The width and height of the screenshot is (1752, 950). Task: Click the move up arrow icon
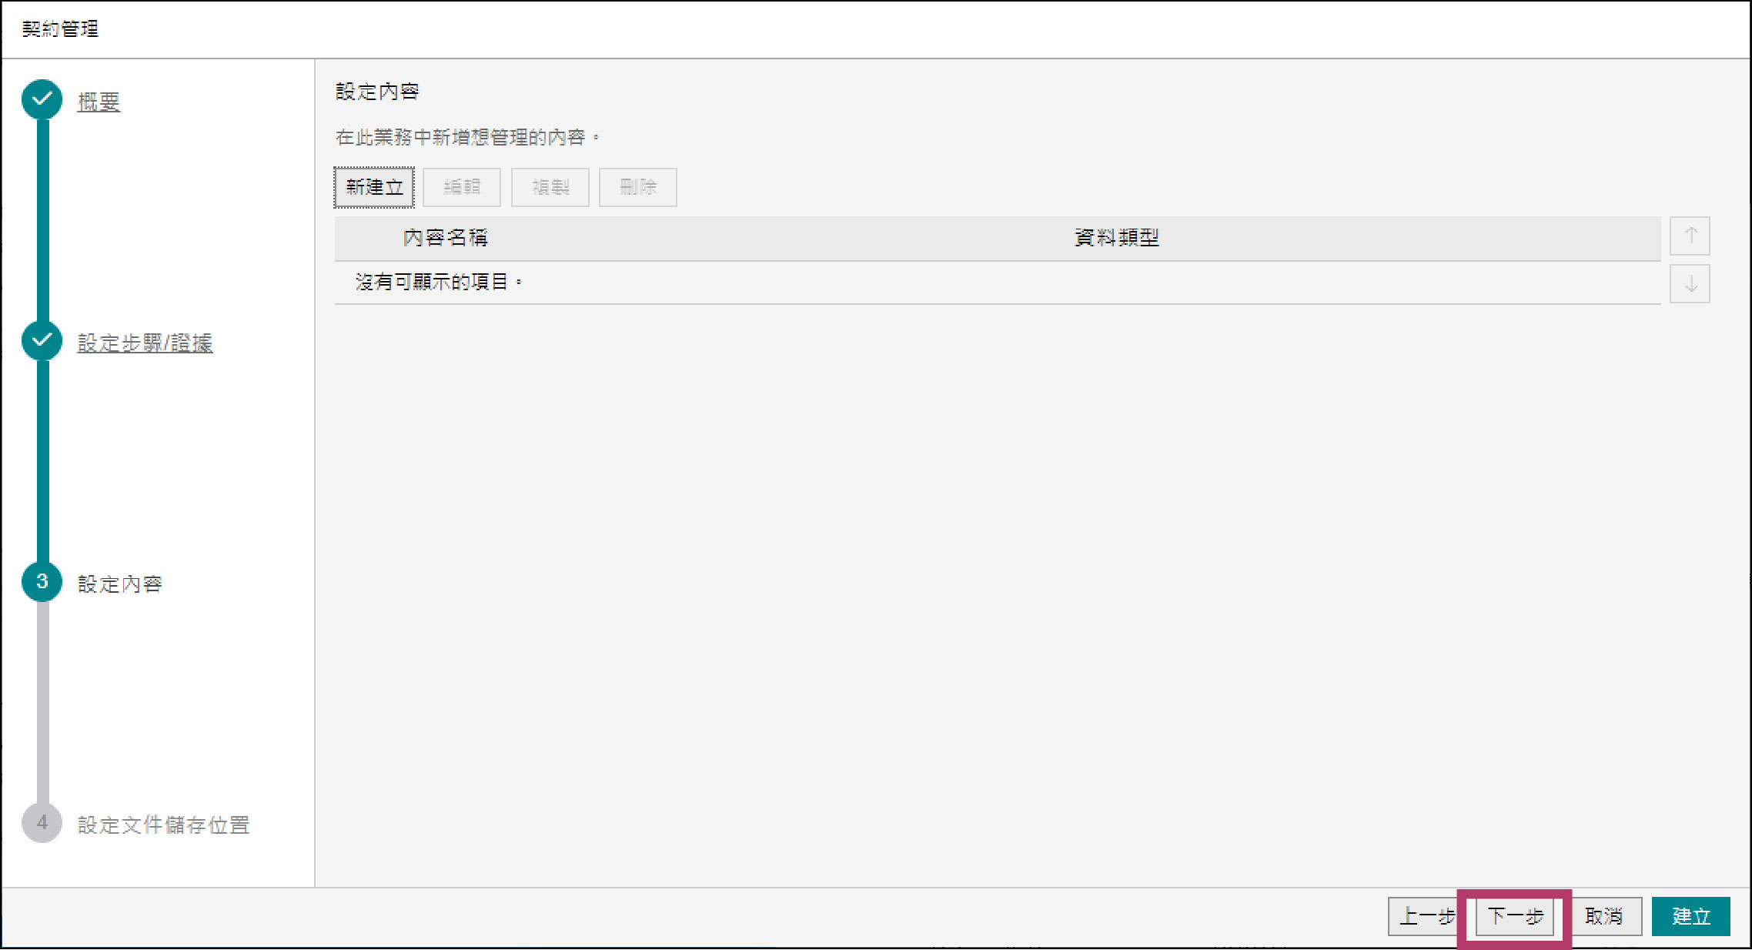(x=1690, y=236)
